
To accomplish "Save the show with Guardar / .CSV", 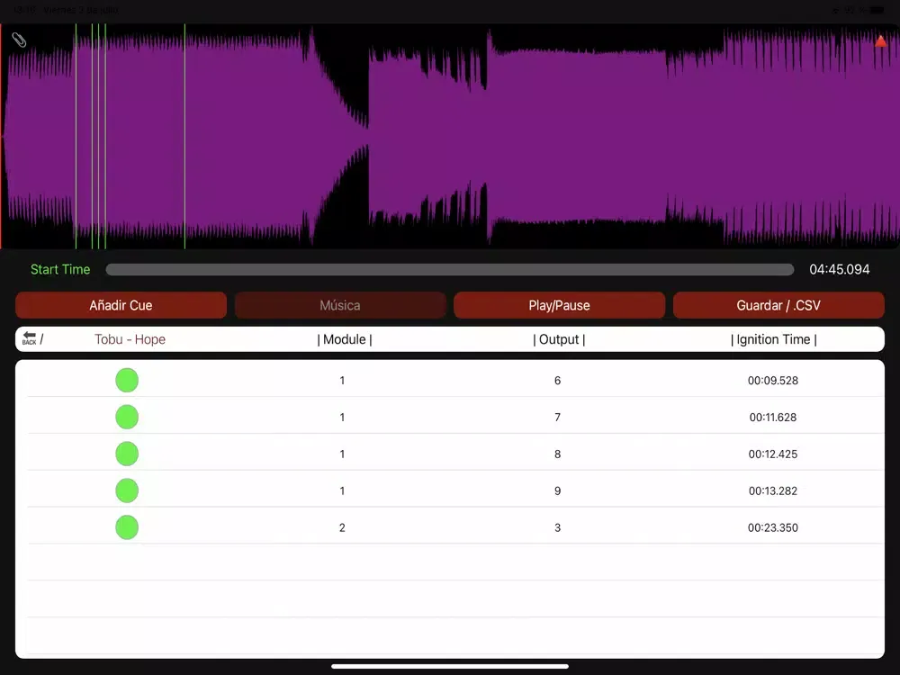I will [778, 305].
